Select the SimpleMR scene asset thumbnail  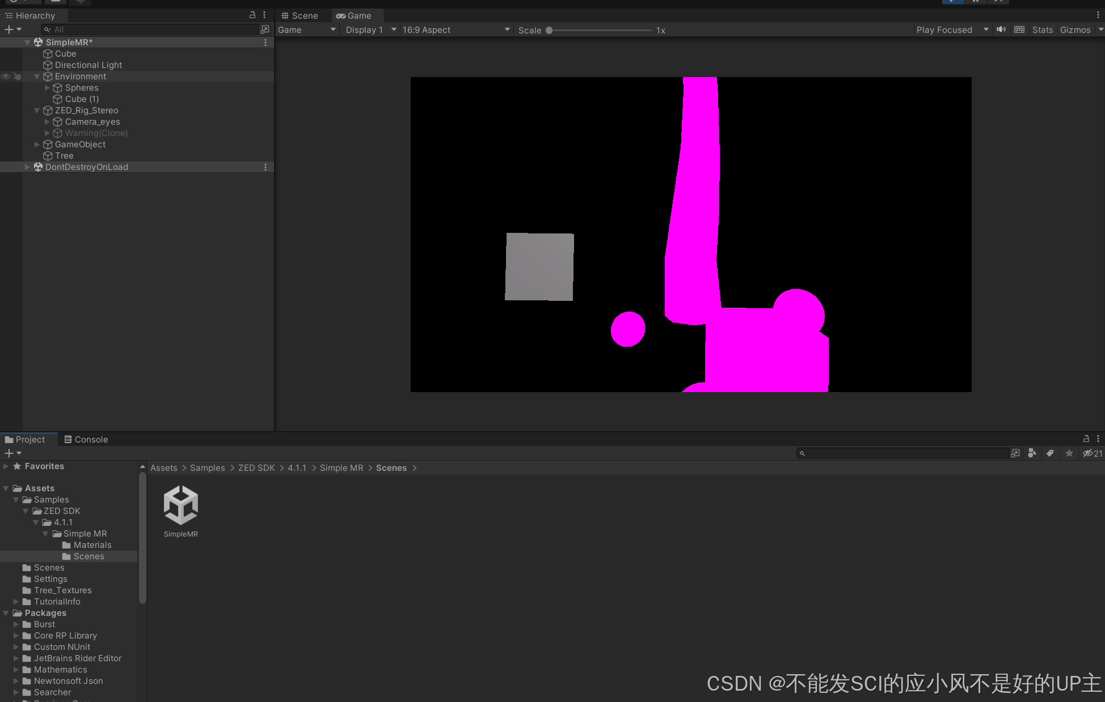pyautogui.click(x=181, y=505)
